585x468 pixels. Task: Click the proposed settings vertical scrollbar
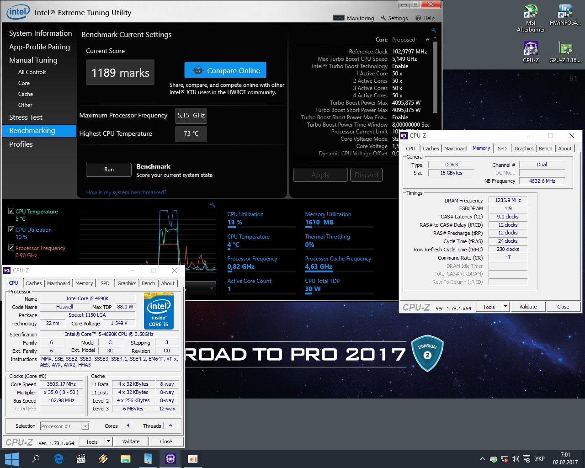(x=435, y=78)
